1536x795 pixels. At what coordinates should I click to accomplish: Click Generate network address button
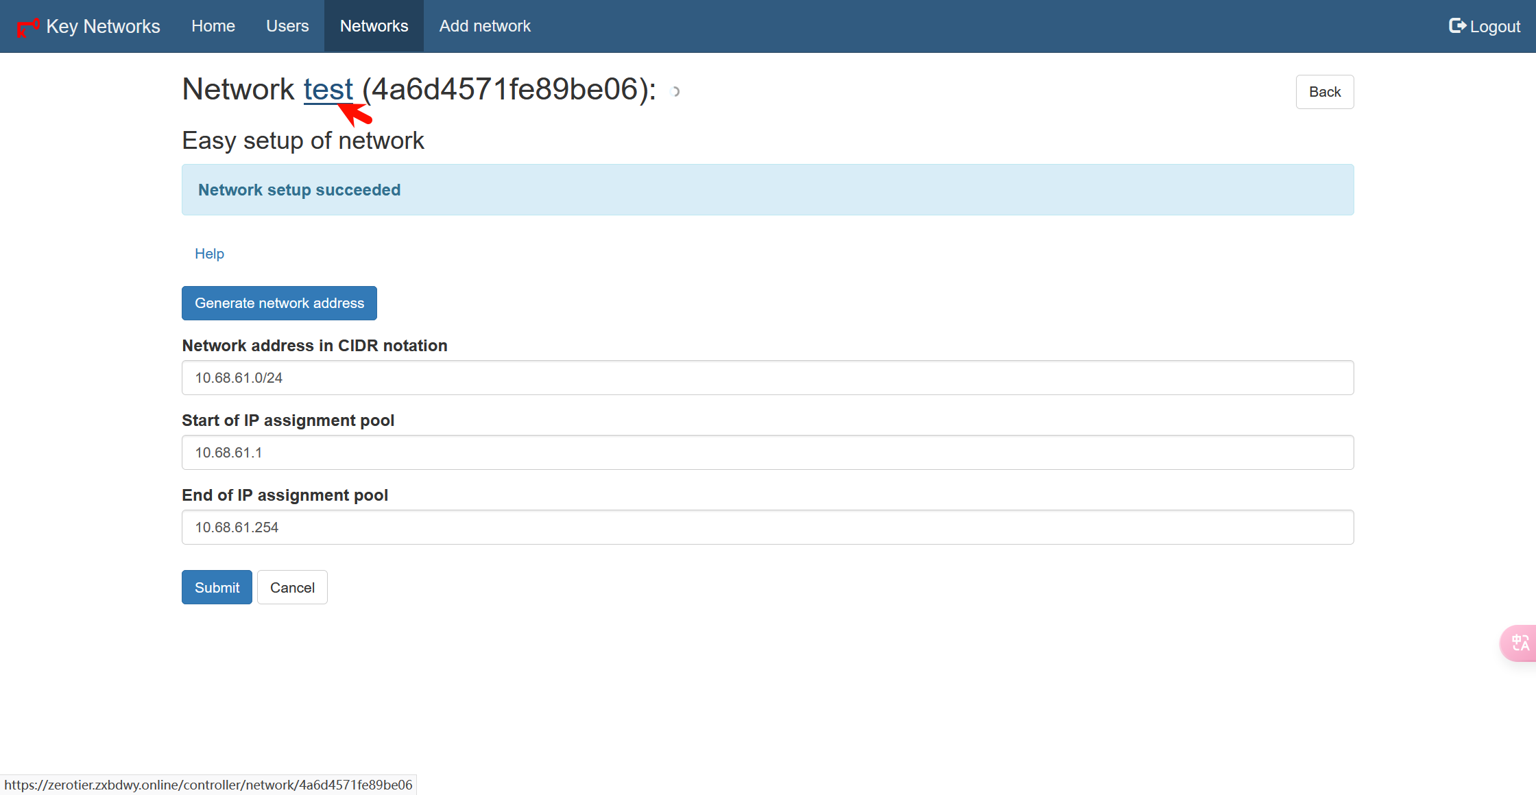[x=279, y=303]
